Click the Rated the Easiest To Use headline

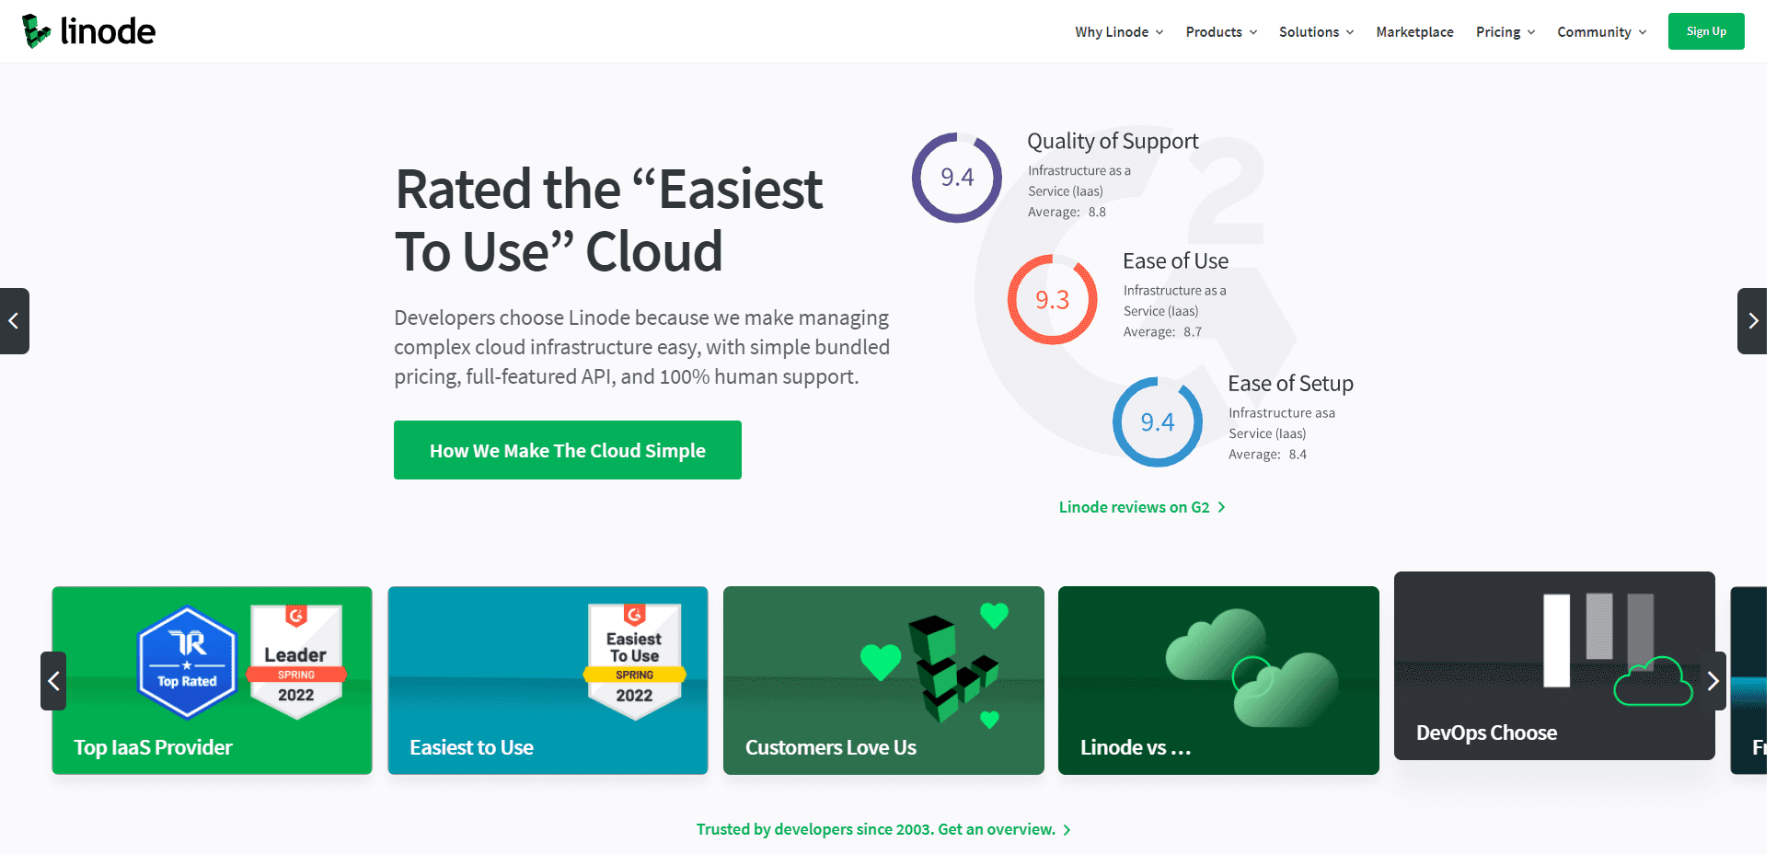coord(608,220)
